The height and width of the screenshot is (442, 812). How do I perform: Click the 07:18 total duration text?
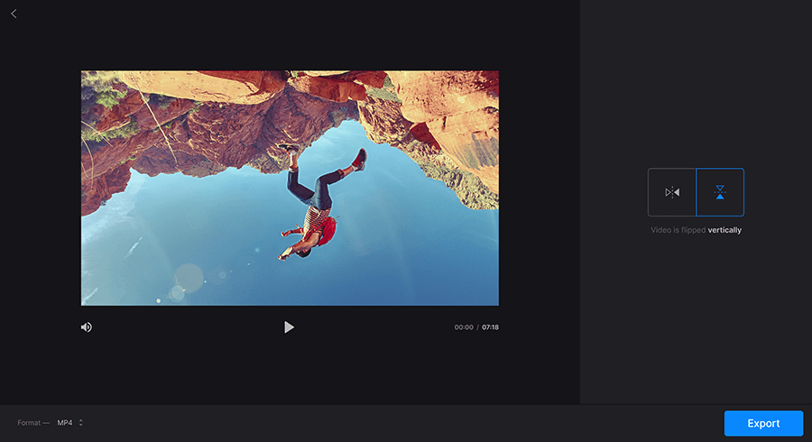click(x=491, y=327)
